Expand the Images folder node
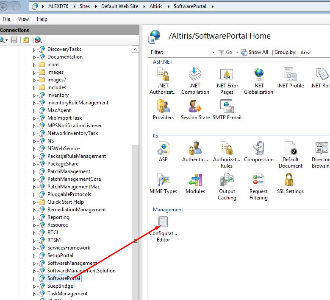 click(35, 72)
